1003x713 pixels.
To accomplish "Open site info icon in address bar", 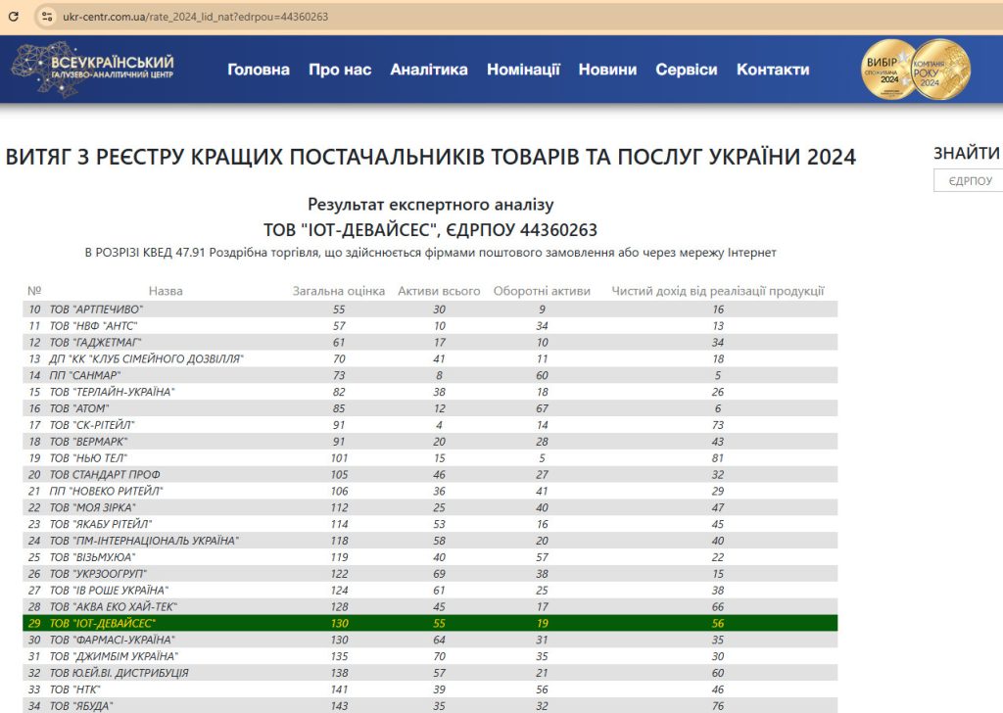I will pos(47,17).
